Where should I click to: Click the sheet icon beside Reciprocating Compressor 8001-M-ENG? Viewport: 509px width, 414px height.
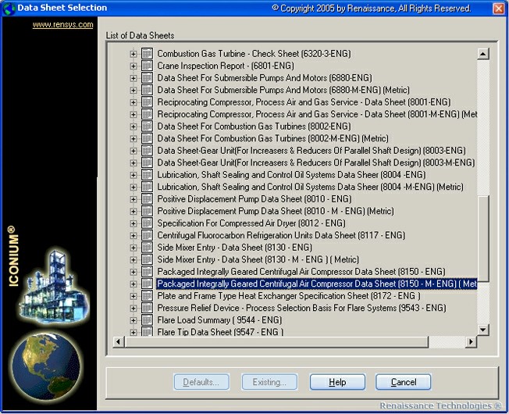pyautogui.click(x=147, y=114)
